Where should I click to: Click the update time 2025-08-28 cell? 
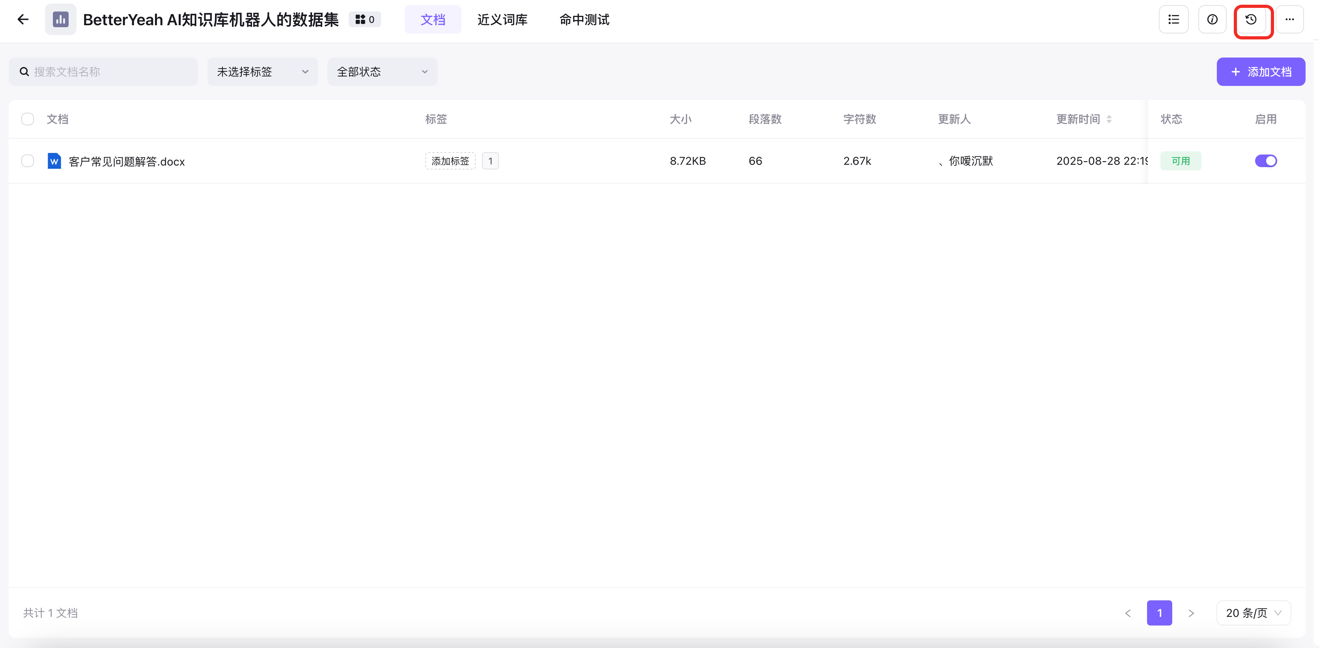click(x=1101, y=161)
